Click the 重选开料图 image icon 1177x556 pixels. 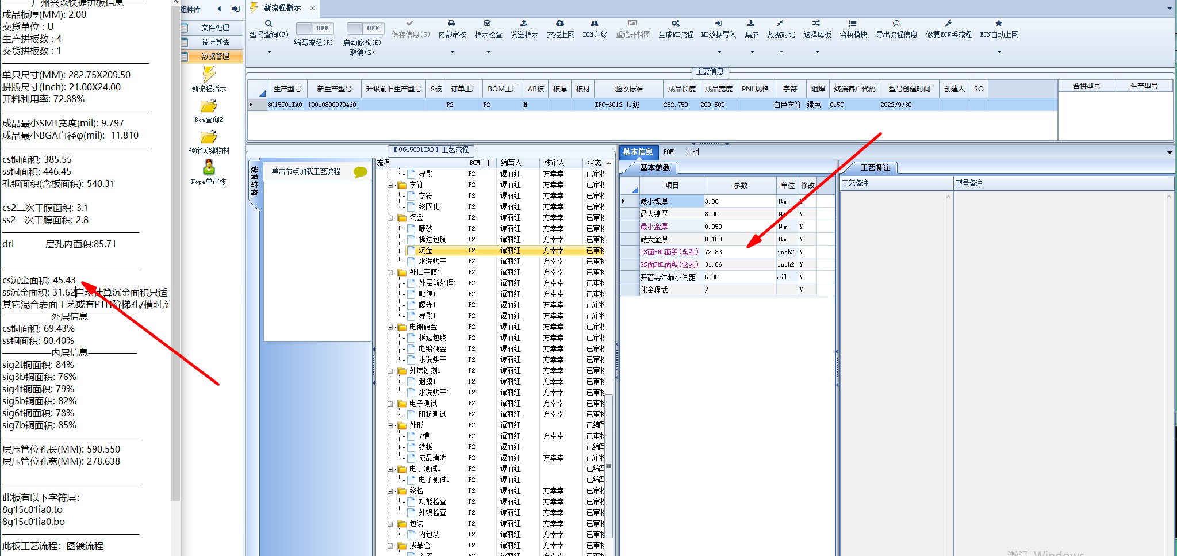[632, 24]
